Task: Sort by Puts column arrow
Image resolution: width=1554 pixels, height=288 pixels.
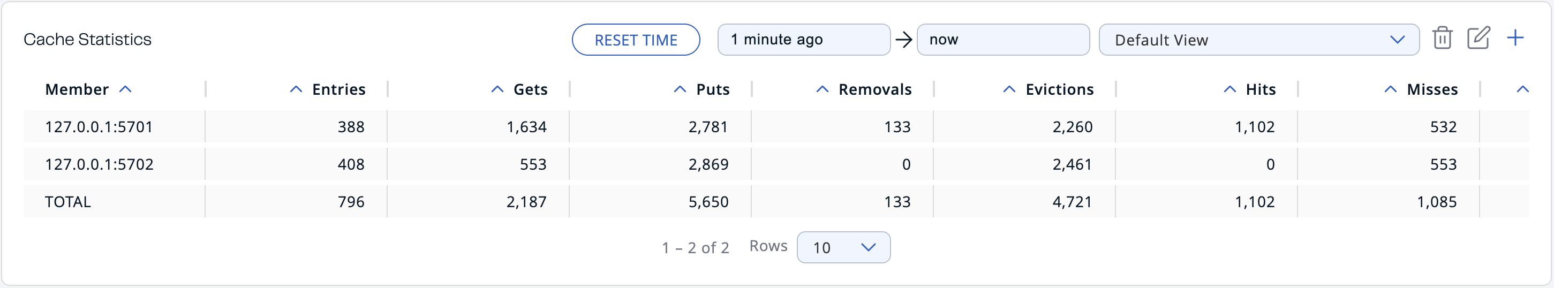Action: point(680,90)
